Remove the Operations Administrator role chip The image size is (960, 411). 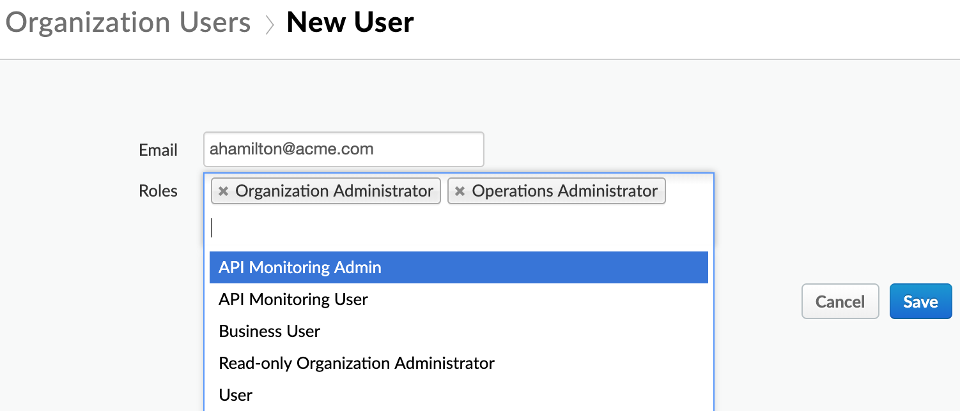point(459,190)
